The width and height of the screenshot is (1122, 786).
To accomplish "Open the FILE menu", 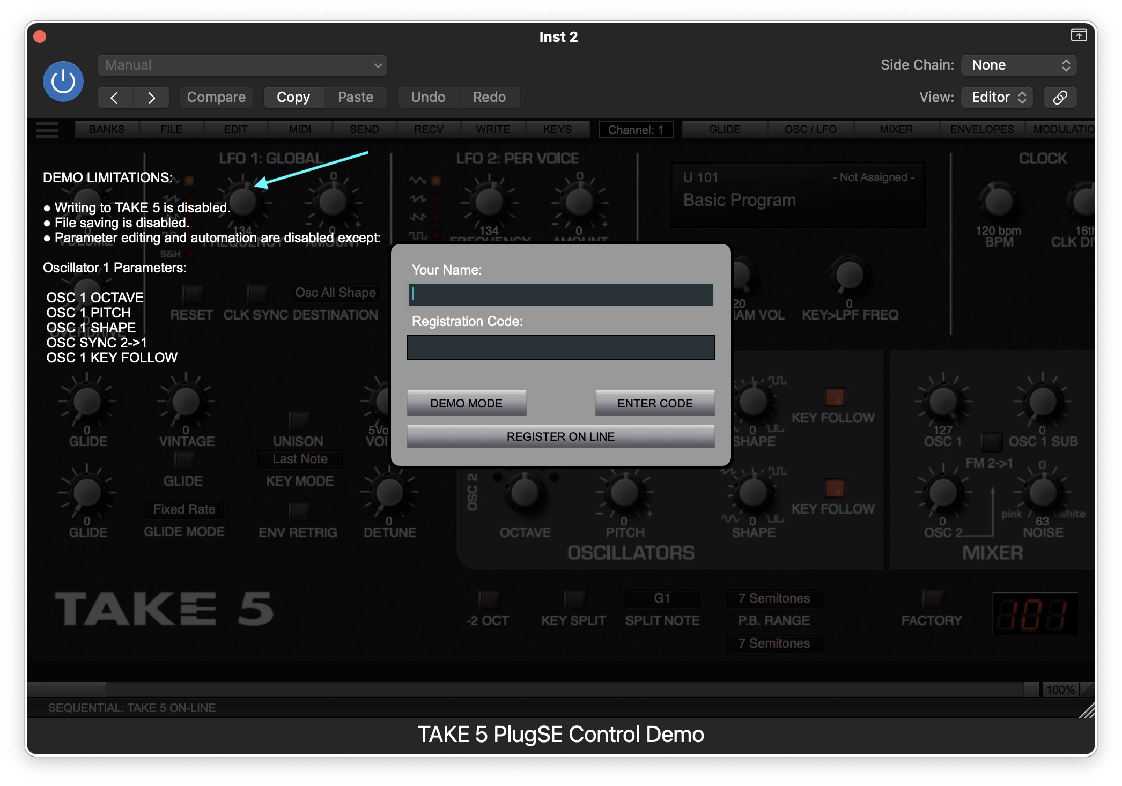I will [x=171, y=130].
